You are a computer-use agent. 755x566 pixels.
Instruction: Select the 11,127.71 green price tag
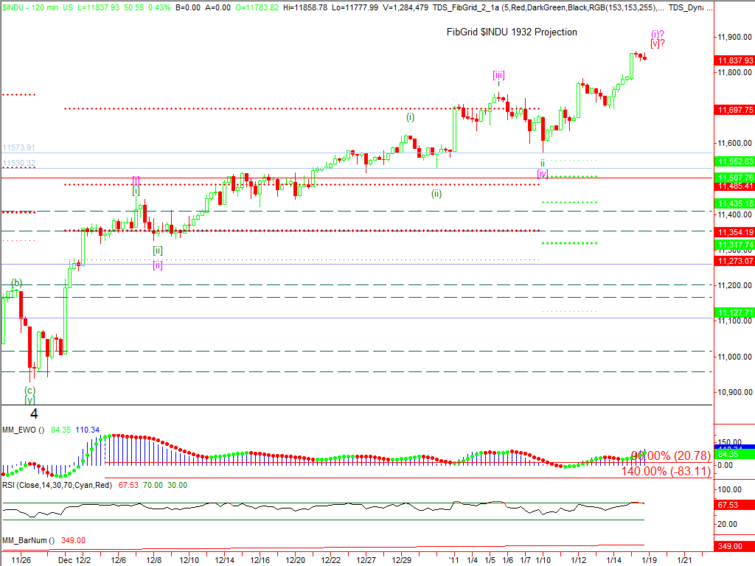[x=734, y=312]
